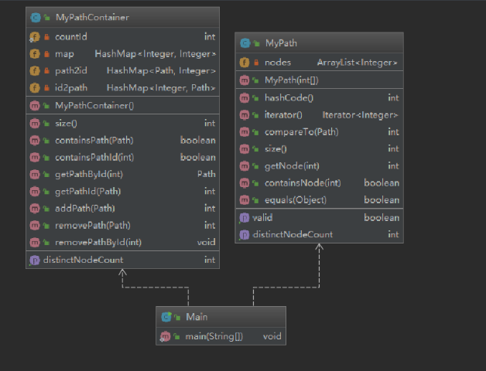The height and width of the screenshot is (371, 486).
Task: Click the private lock icon on countId
Action: point(46,37)
